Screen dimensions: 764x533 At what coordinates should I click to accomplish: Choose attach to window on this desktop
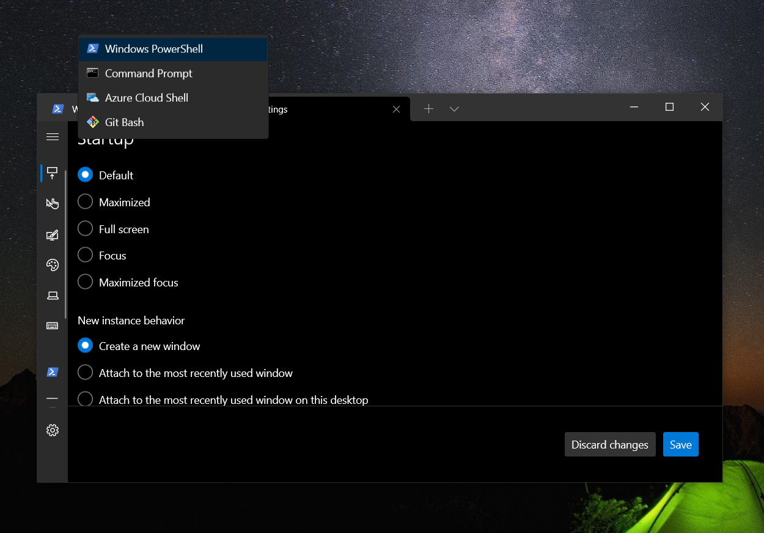[223, 400]
